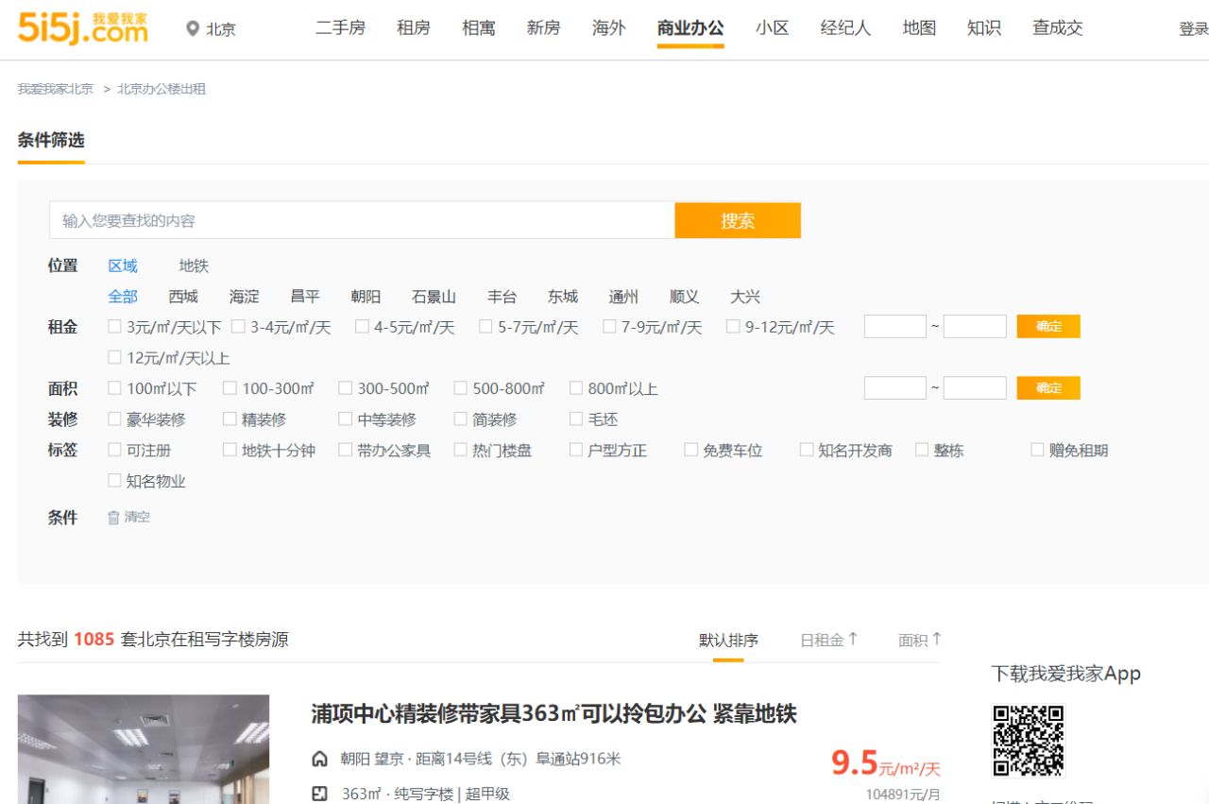1209x804 pixels.
Task: Check the 赠免租期 tag
Action: 1036,450
